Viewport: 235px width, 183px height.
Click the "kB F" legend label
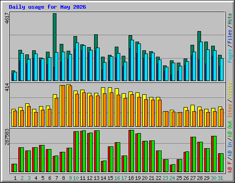click(230, 167)
